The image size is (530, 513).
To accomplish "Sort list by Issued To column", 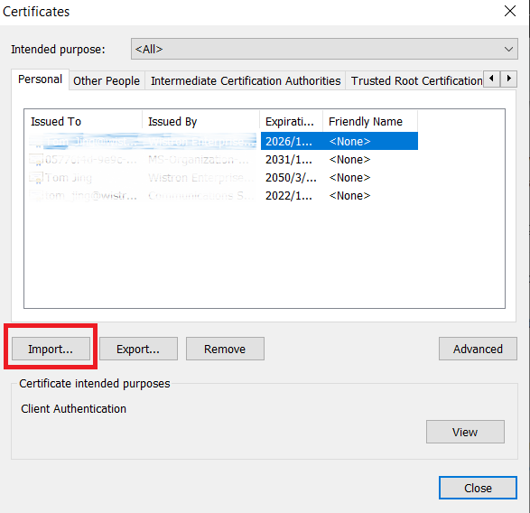I will pos(83,121).
